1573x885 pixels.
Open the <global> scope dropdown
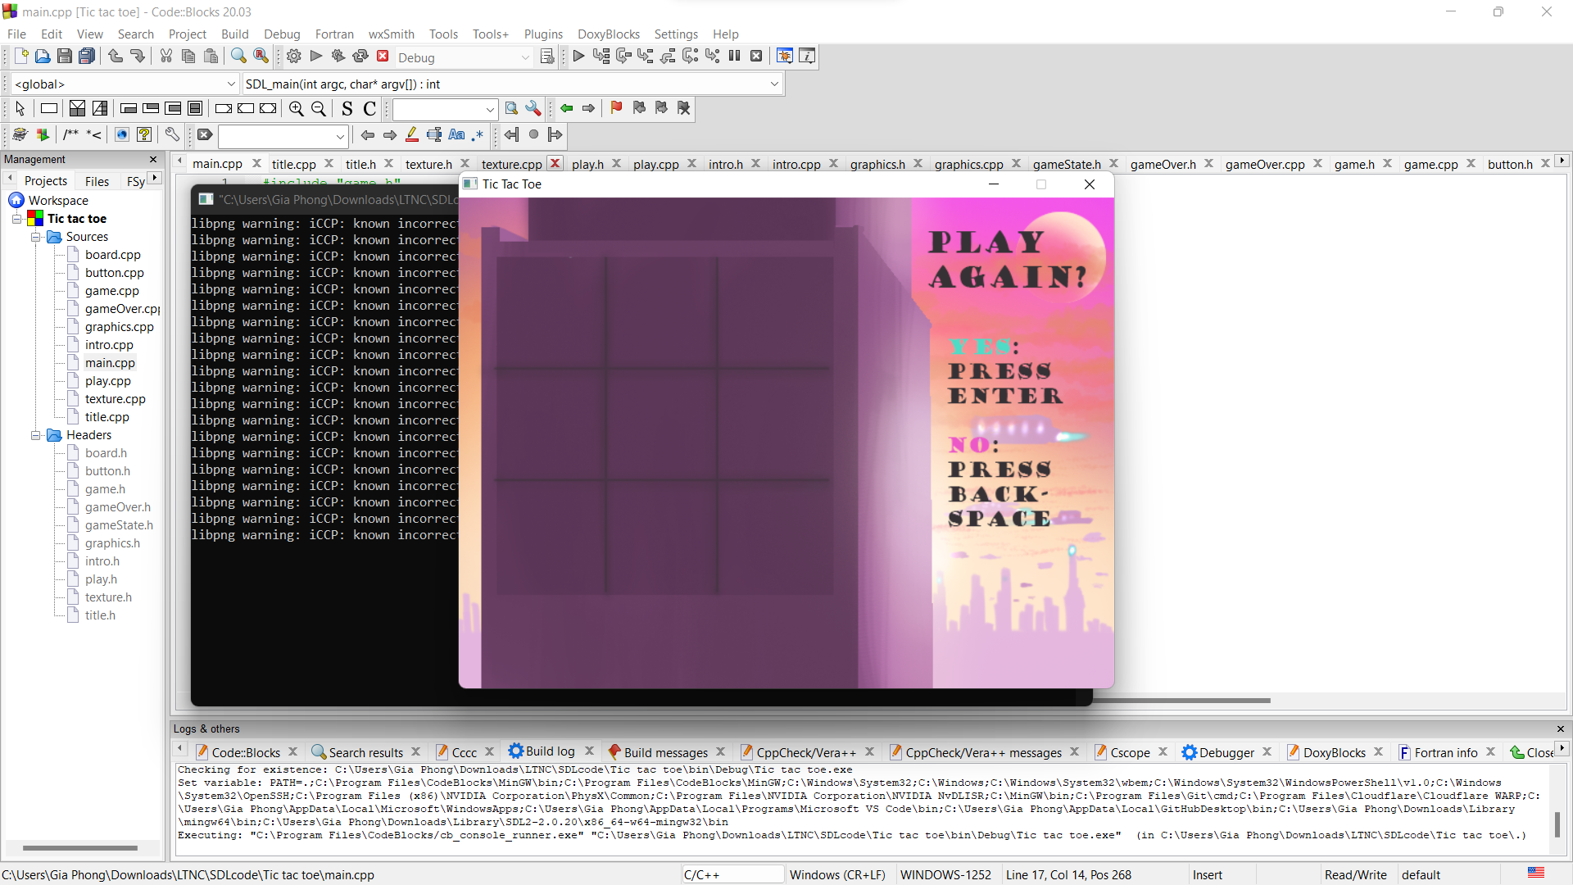click(231, 83)
